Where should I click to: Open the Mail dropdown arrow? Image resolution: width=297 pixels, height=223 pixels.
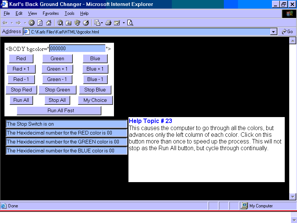coord(102,23)
